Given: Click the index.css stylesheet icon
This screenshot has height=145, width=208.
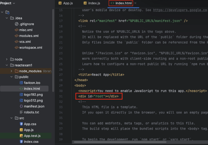Looking at the screenshot, I should pyautogui.click(x=21, y=142).
